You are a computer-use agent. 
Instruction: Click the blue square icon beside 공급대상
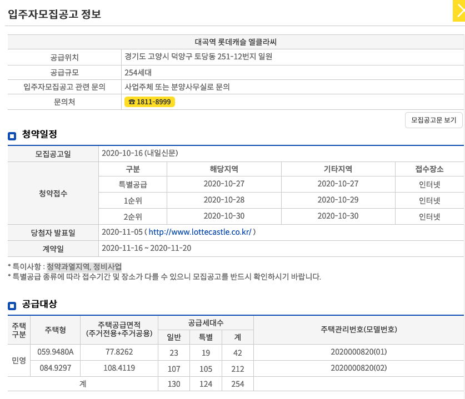(x=12, y=306)
